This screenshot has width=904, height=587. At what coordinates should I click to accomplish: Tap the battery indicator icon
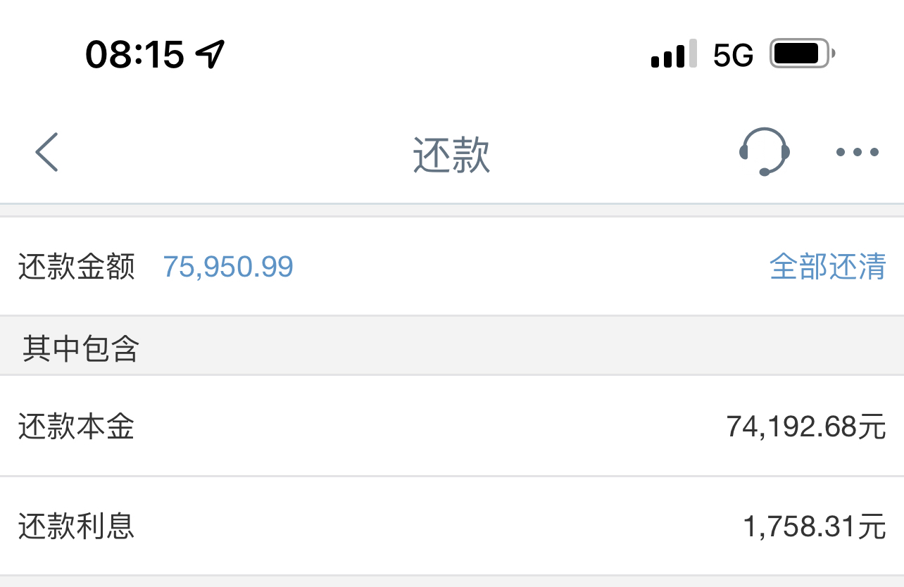[803, 54]
